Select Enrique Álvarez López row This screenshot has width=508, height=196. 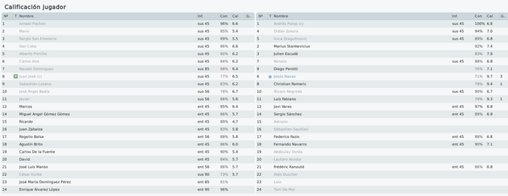(x=128, y=190)
